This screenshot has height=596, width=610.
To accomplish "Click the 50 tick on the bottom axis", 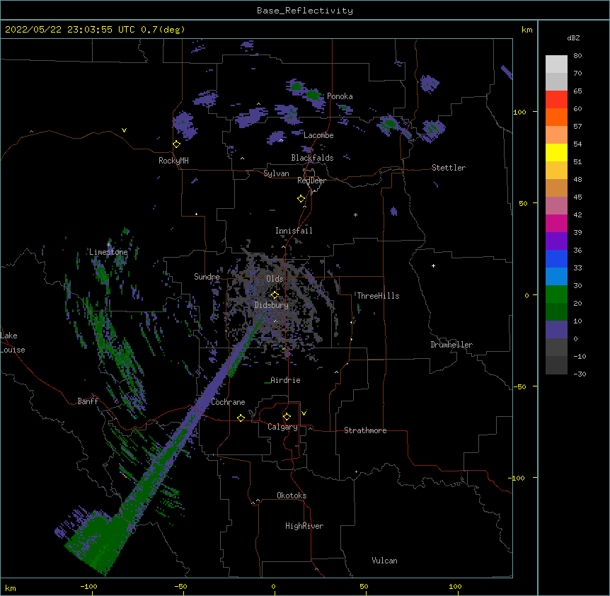I will pos(364,586).
